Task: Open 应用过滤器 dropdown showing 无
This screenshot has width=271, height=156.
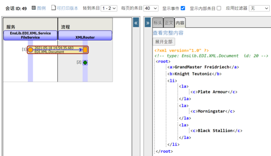Action: coord(259,8)
